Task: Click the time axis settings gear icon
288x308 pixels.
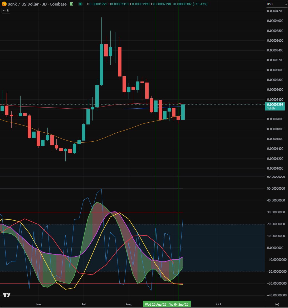Action: click(x=277, y=304)
